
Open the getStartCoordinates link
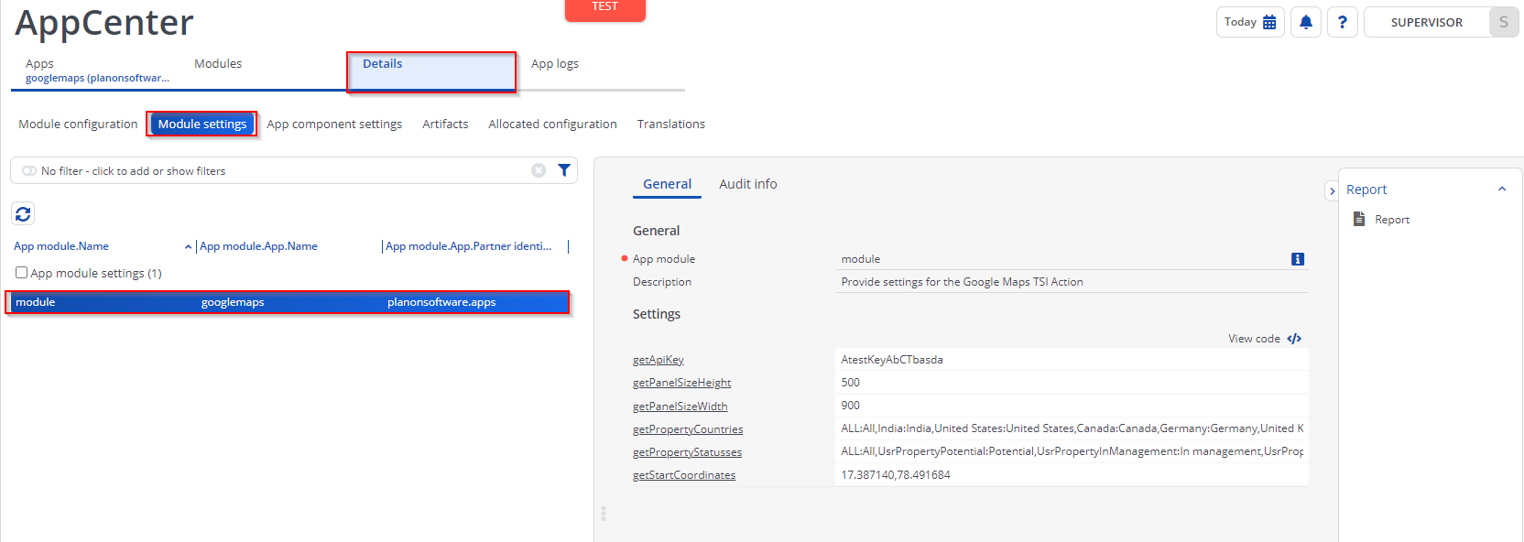(684, 475)
